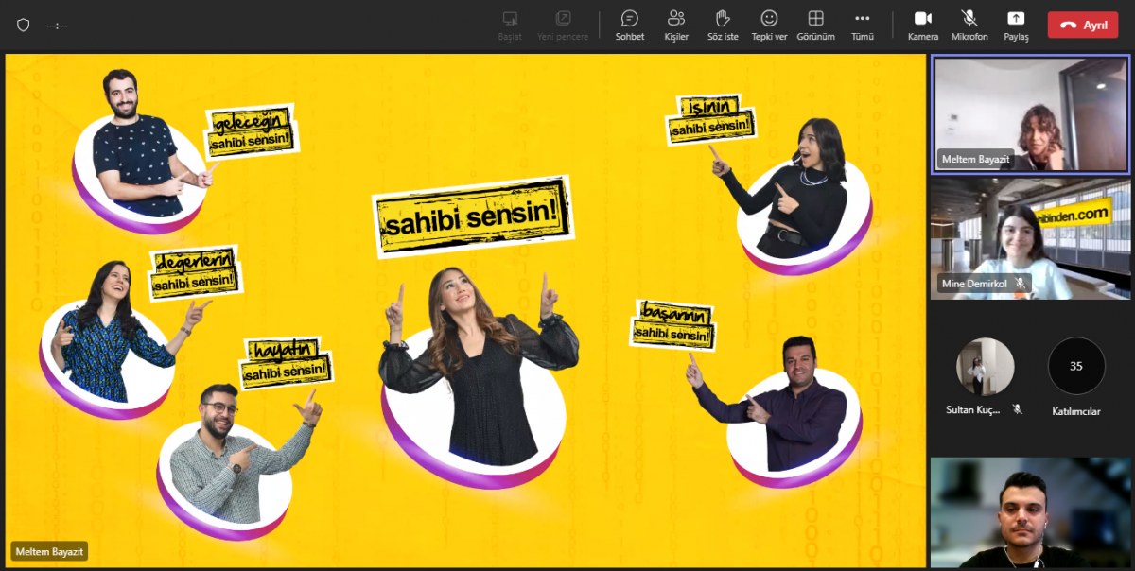Click the main shared presentation area
This screenshot has height=571, width=1135.
click(x=463, y=312)
